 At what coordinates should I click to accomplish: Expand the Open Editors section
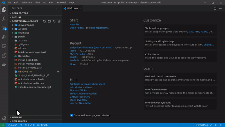tap(35, 13)
